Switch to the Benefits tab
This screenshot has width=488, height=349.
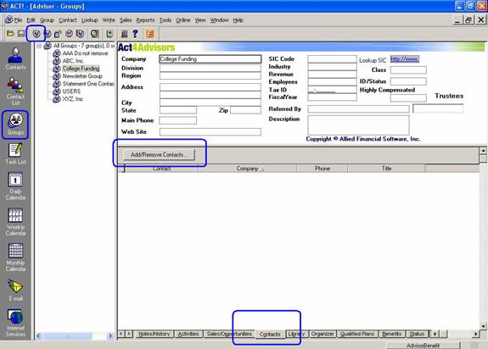click(391, 334)
